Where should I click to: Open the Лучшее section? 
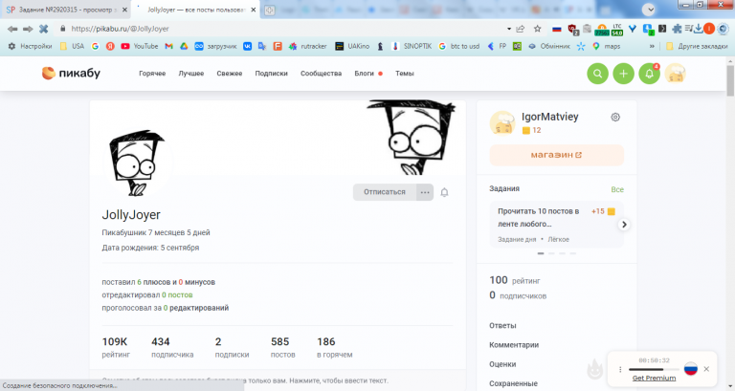(x=191, y=74)
